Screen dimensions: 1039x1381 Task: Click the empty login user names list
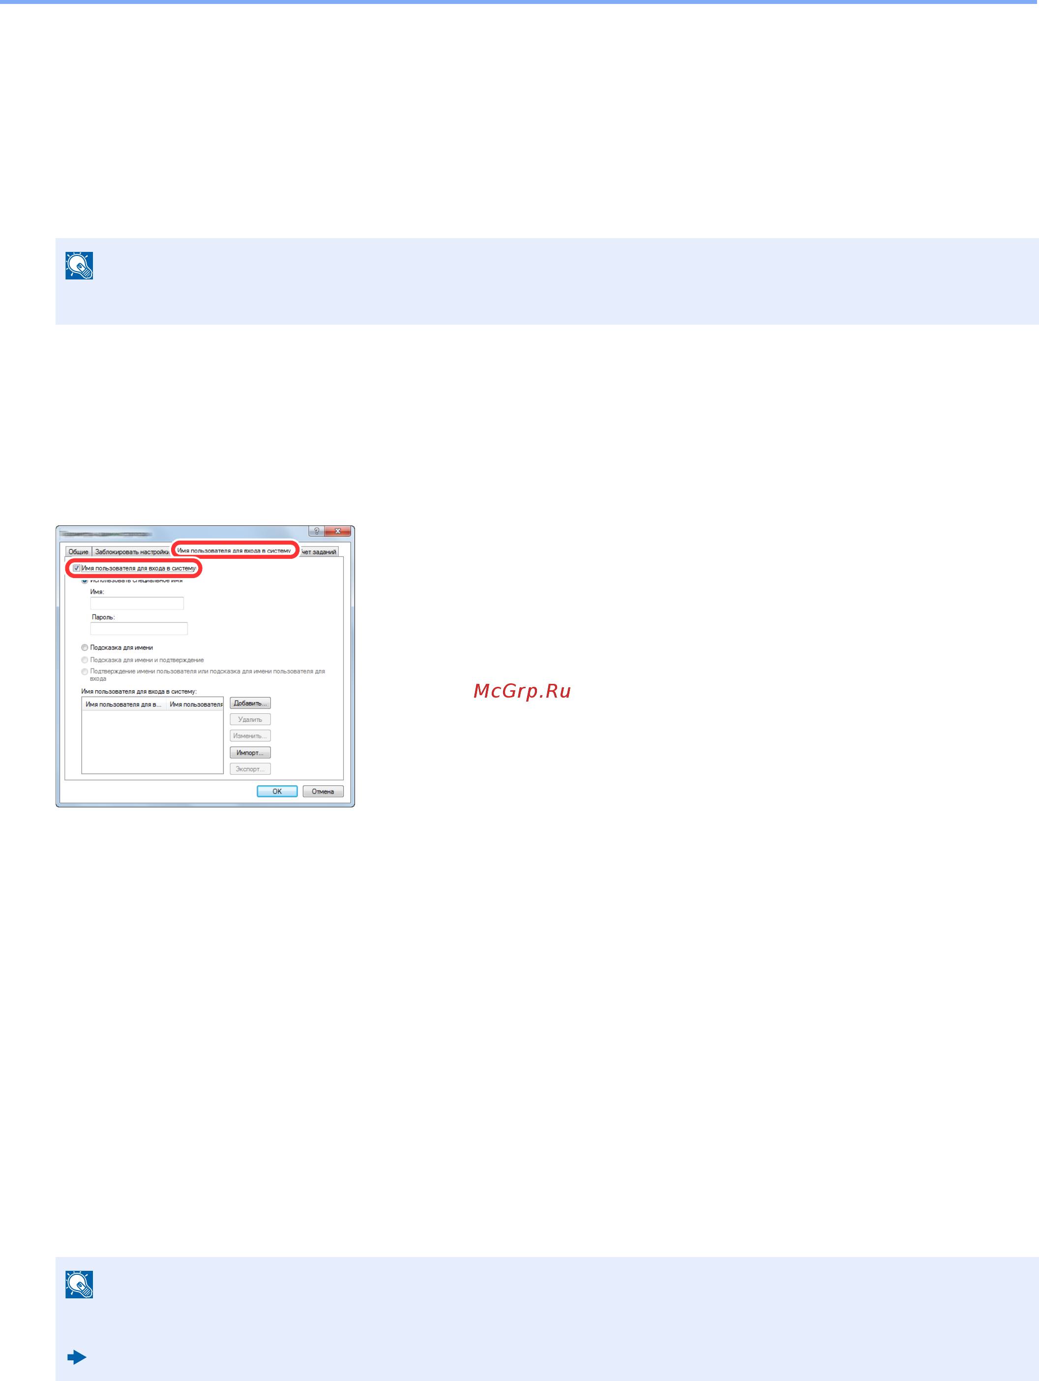point(152,742)
